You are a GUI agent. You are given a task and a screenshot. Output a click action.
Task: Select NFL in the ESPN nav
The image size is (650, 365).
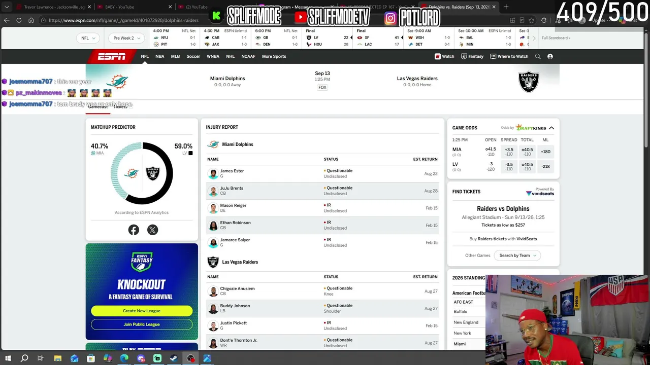click(145, 56)
